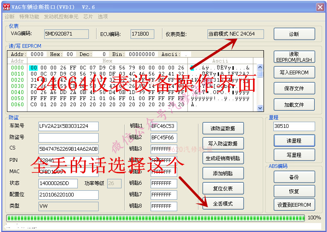Click 钥匙8 field FFFFFFFF

tap(164, 206)
